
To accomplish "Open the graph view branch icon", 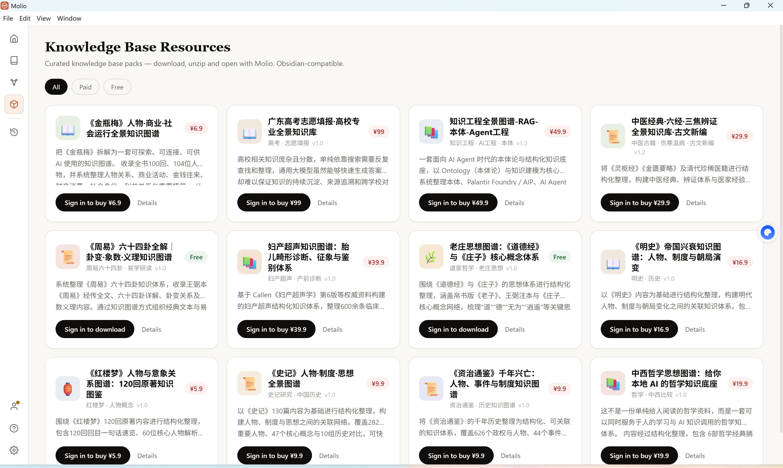I will coord(14,82).
